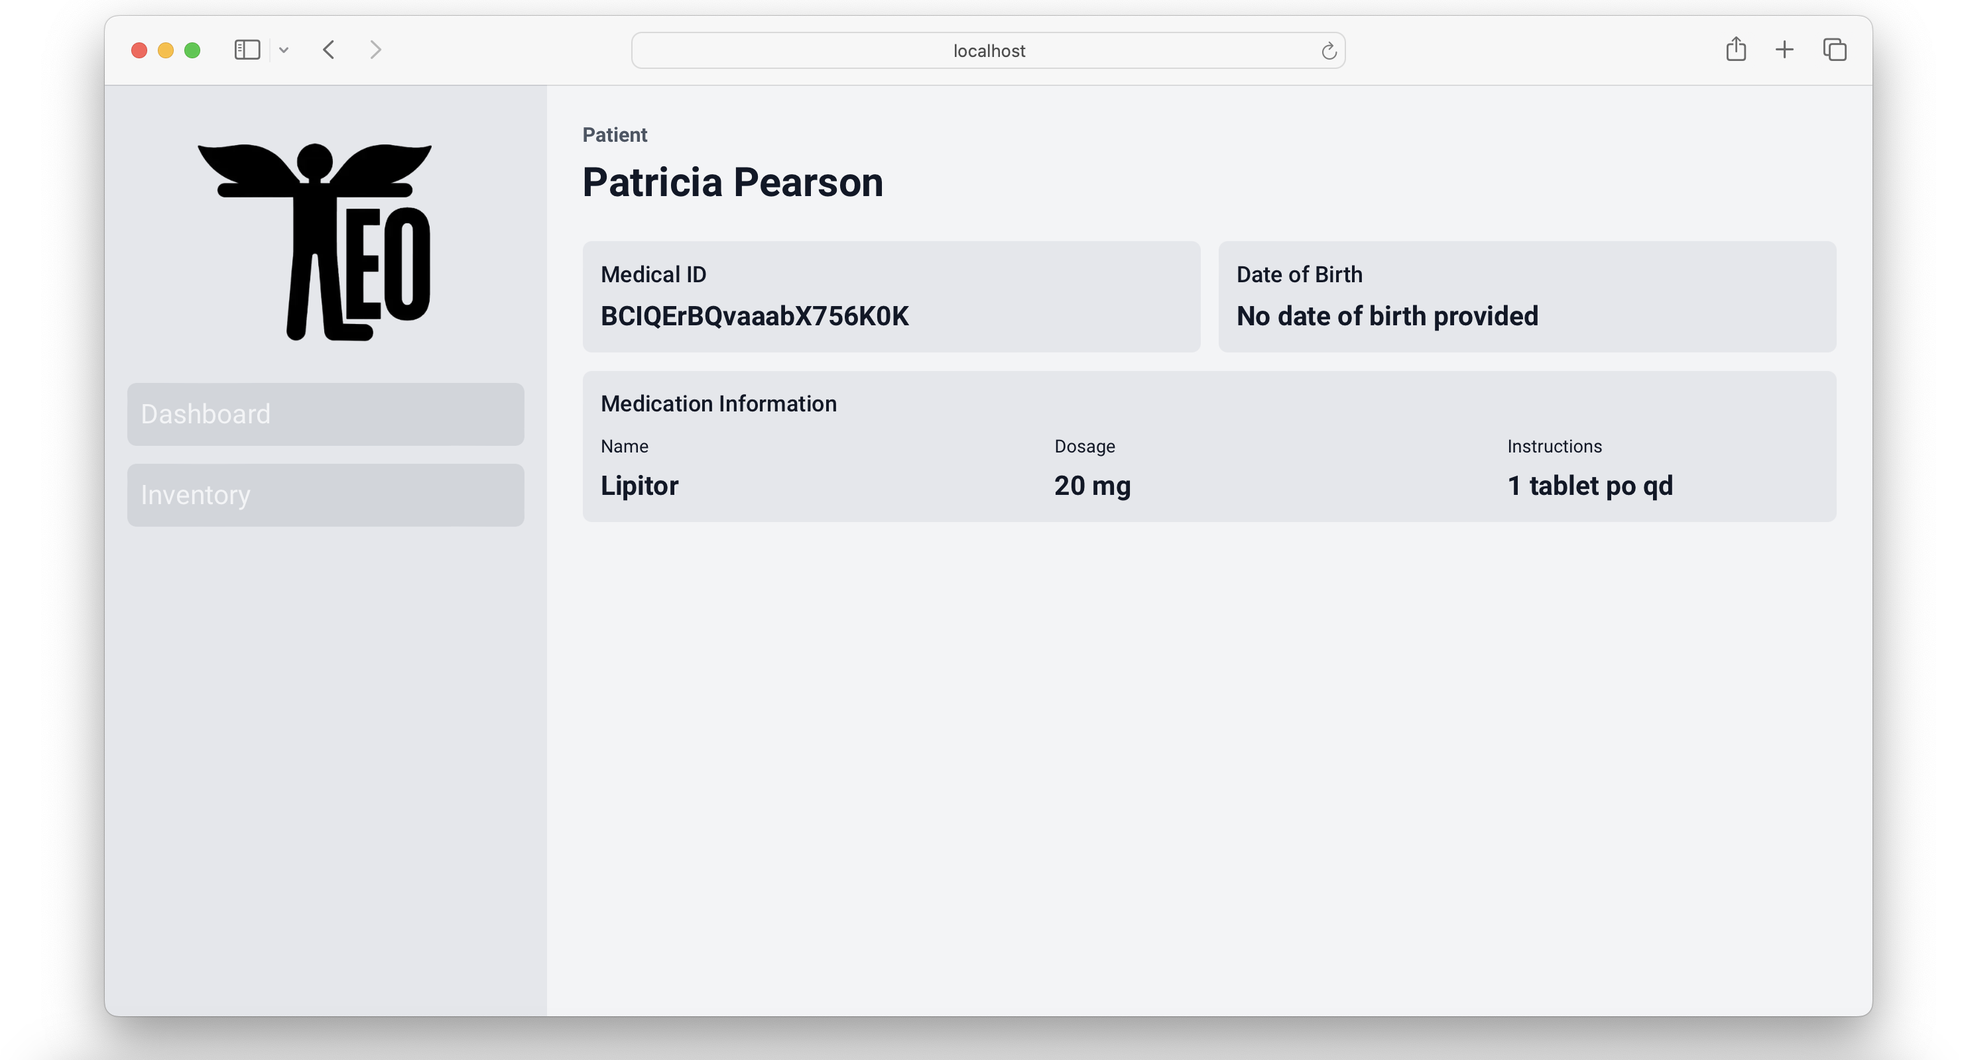Viewport: 1964px width, 1060px height.
Task: Open a new tab with plus icon
Action: pos(1784,50)
